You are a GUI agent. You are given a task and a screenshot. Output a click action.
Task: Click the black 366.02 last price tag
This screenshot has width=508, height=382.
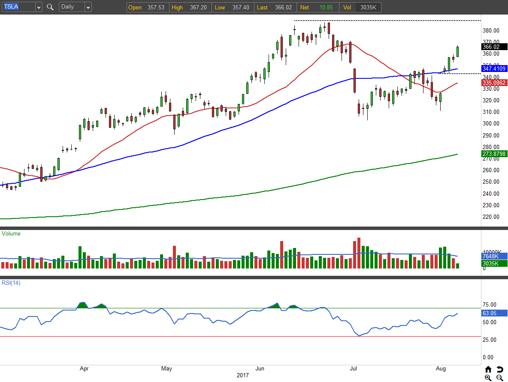(x=492, y=47)
